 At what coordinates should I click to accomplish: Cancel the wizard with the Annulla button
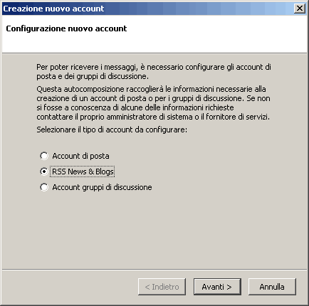click(x=272, y=287)
